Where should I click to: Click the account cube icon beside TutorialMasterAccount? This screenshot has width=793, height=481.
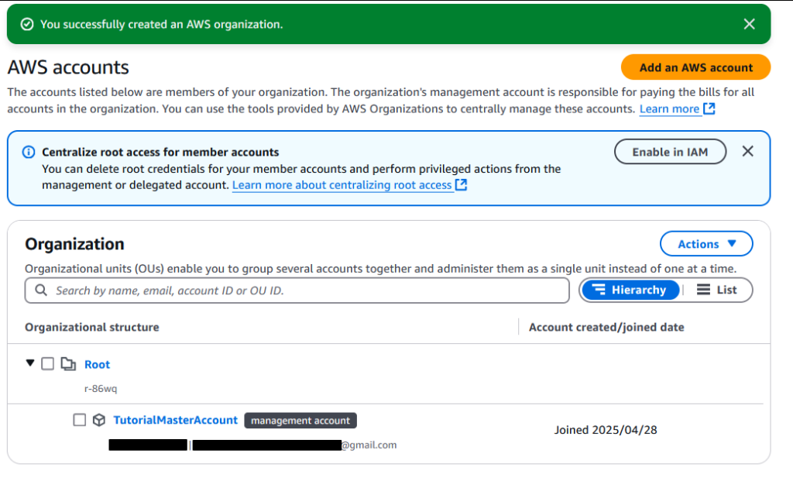tap(99, 420)
